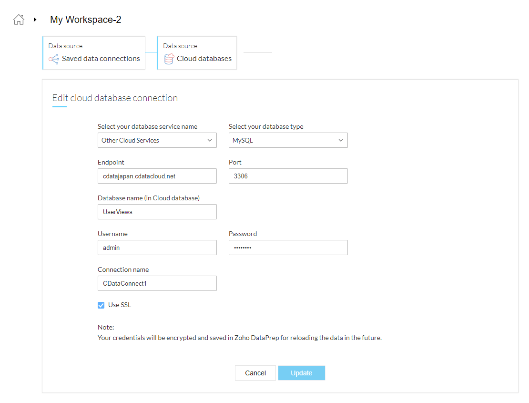The height and width of the screenshot is (403, 529).
Task: Click the breadcrumb arrow beside home
Action: coord(35,20)
